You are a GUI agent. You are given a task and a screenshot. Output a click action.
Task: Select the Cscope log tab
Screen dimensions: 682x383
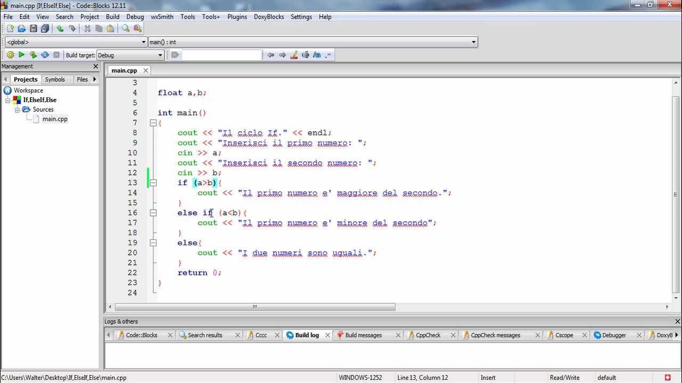click(x=564, y=335)
